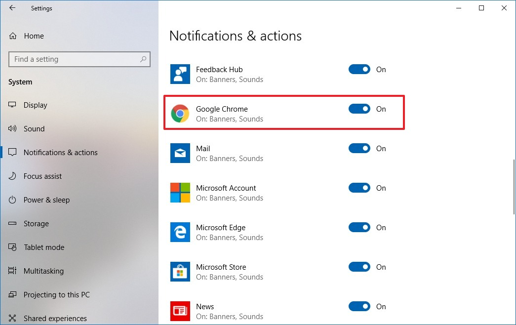516x325 pixels.
Task: Toggle News notifications off
Action: pos(359,306)
